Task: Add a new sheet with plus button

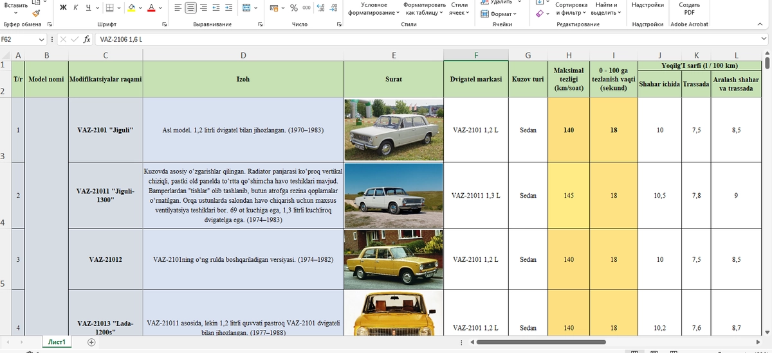Action: (91, 342)
